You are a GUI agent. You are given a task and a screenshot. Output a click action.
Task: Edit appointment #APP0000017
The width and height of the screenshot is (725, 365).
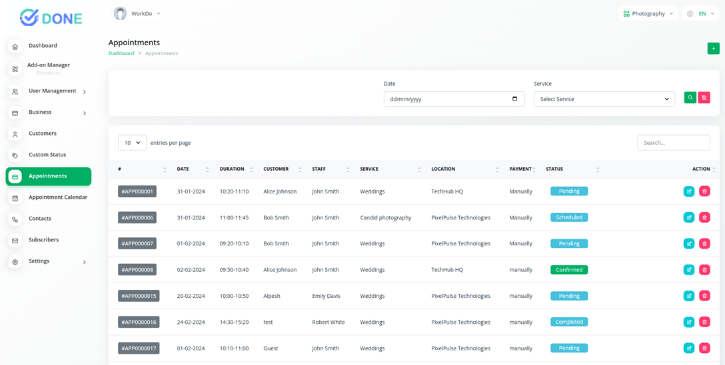(689, 348)
